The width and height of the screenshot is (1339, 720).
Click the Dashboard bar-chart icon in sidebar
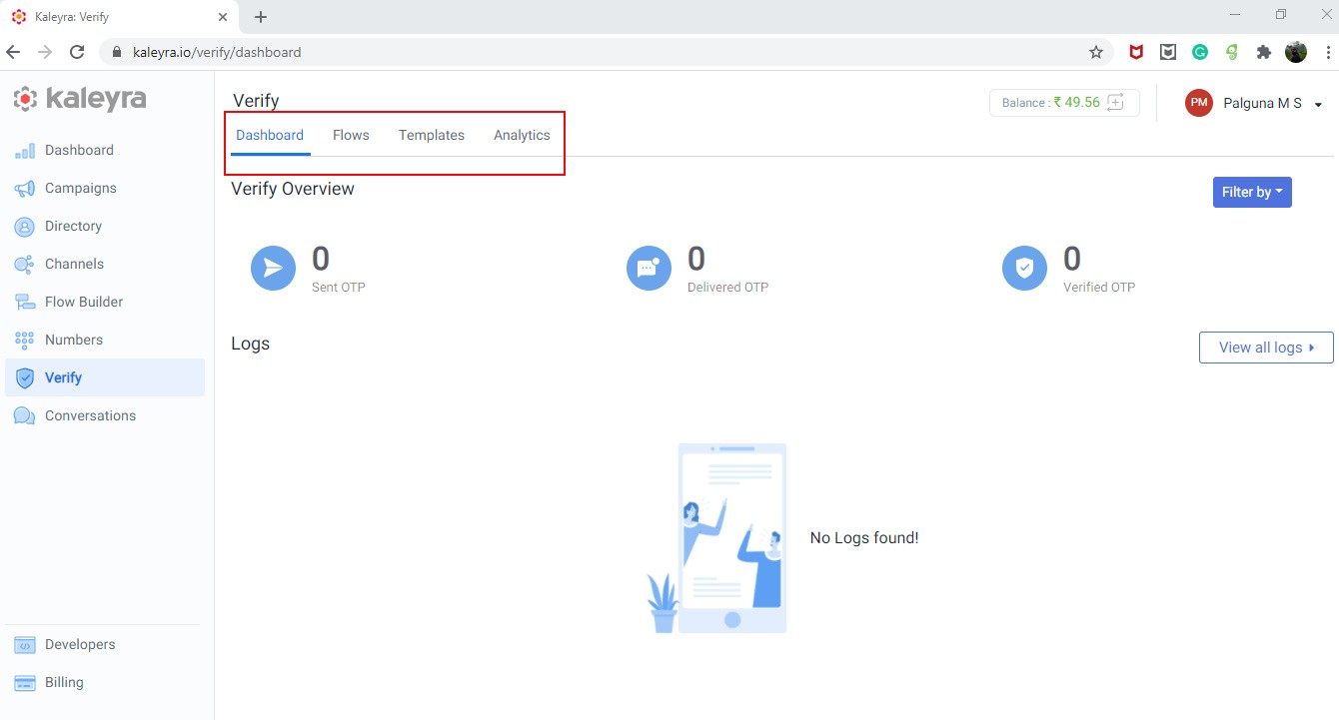tap(25, 151)
